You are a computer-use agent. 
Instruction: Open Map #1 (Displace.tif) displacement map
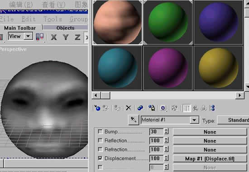[x=210, y=158]
